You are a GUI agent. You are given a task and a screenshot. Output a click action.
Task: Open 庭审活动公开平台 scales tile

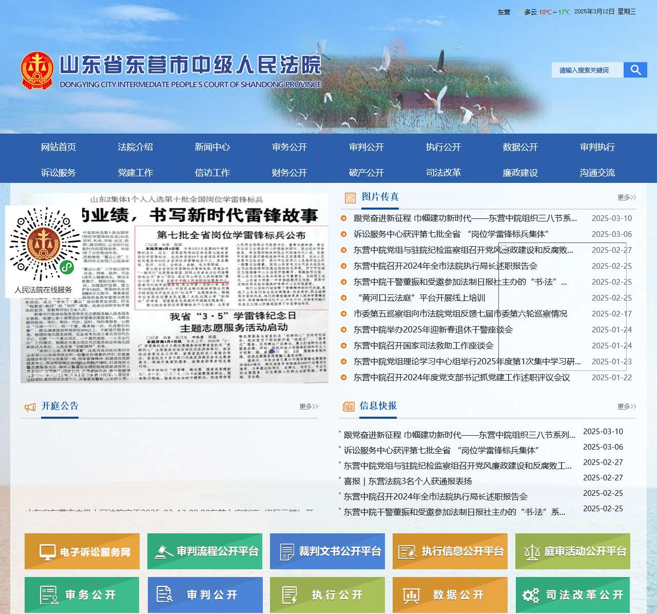click(572, 551)
